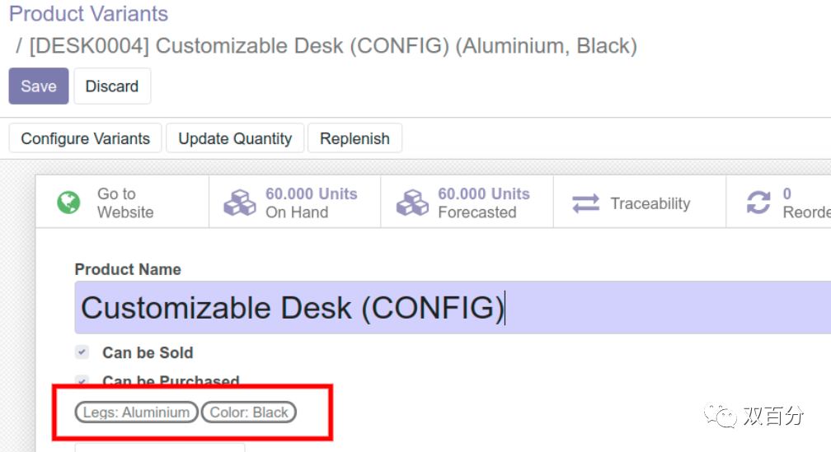Click the circular-arrows Reordering icon
831x452 pixels.
coord(758,203)
